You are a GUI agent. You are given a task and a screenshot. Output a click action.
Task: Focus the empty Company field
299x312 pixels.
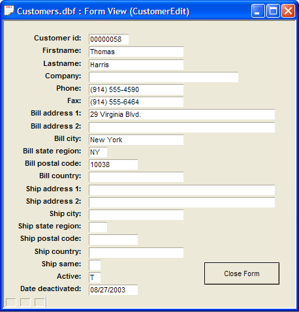tap(163, 77)
